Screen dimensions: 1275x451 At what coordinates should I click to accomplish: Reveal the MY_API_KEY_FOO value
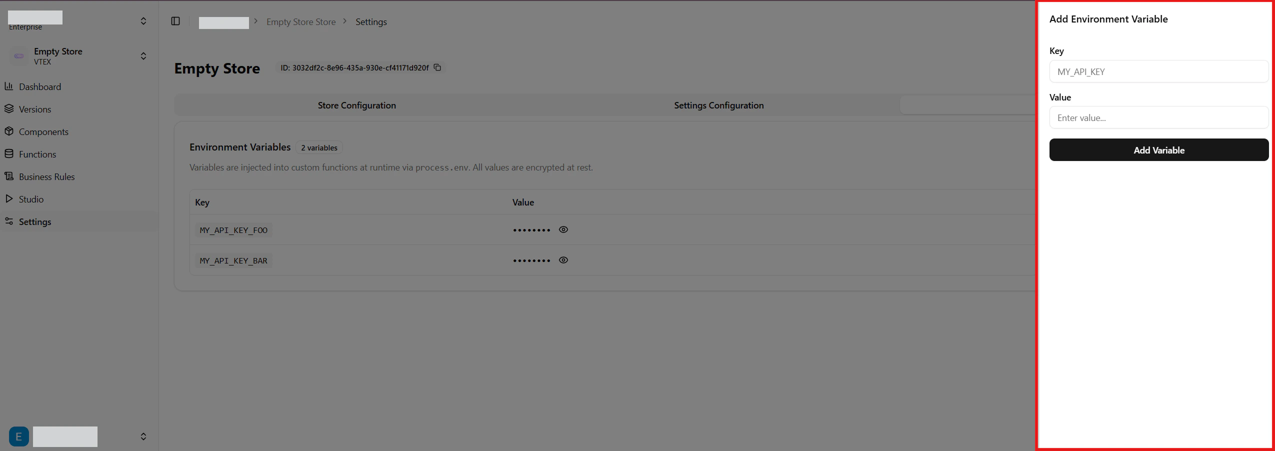click(x=563, y=229)
